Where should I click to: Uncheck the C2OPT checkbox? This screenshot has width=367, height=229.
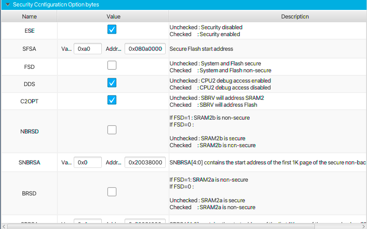tap(112, 100)
